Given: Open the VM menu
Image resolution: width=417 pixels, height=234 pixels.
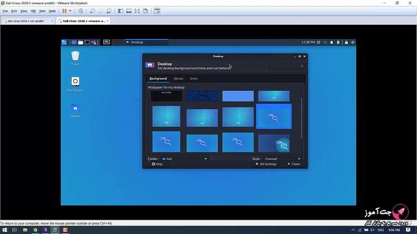Looking at the screenshot, I should pyautogui.click(x=33, y=11).
